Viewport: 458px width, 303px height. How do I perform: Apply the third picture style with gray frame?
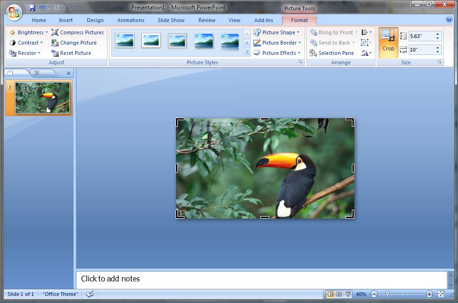tap(177, 41)
